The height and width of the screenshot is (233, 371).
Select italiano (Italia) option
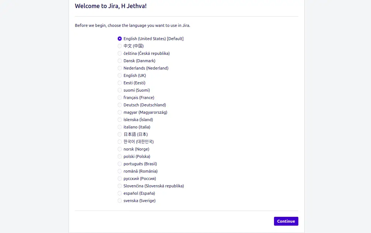point(120,127)
